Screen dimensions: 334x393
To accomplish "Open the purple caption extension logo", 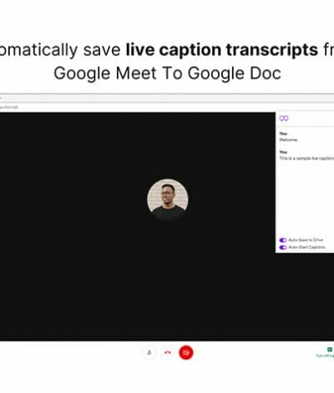I will 284,119.
